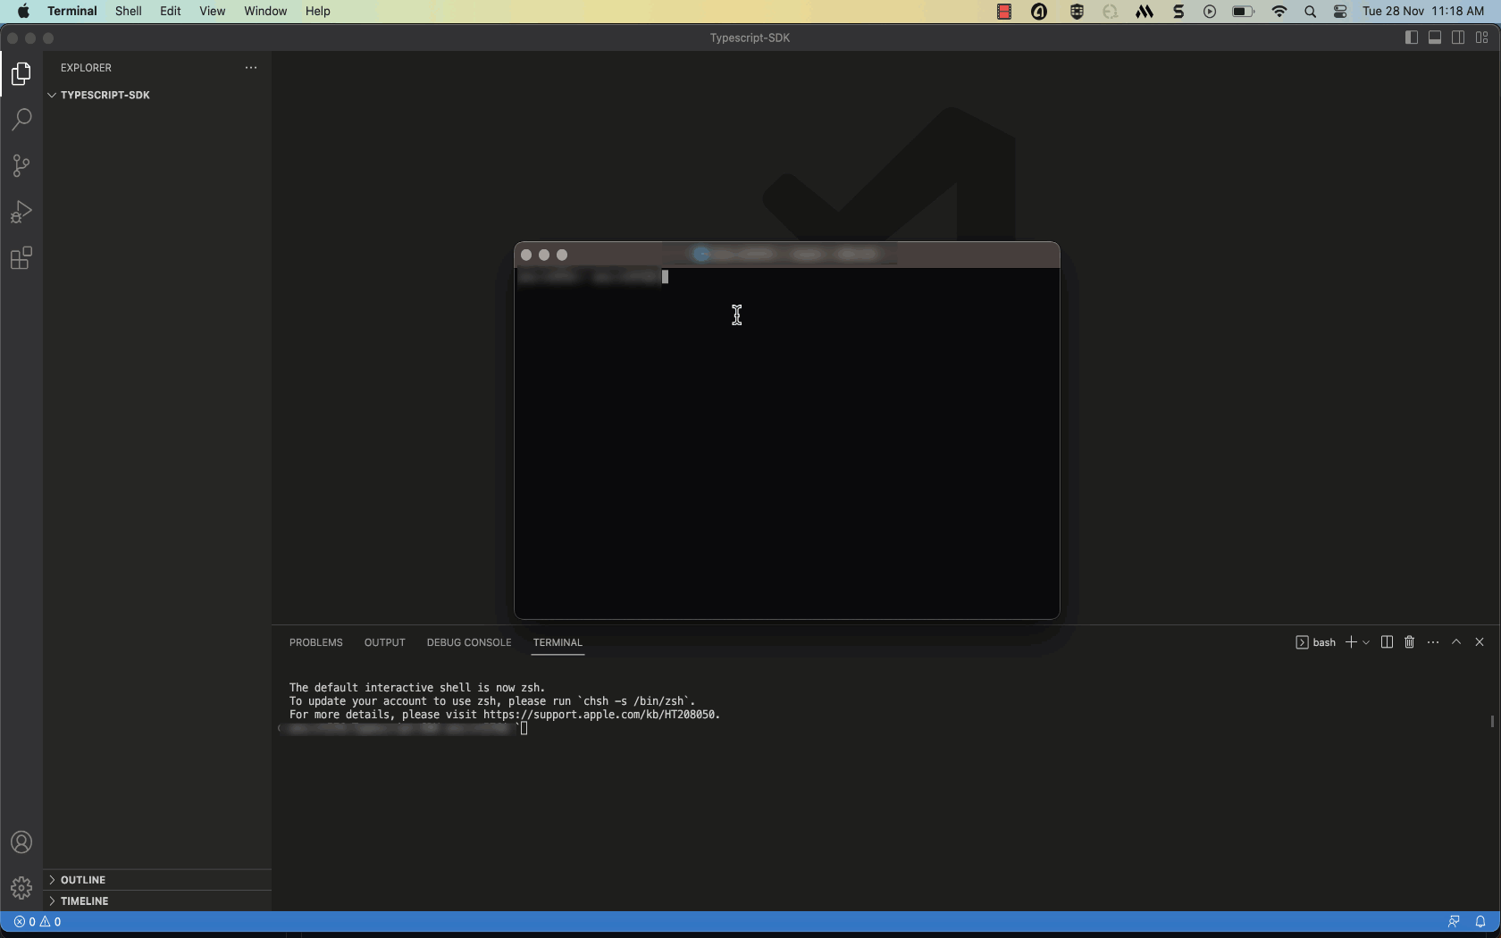Viewport: 1501px width, 938px height.
Task: Click the play circle menu bar icon
Action: (1210, 12)
